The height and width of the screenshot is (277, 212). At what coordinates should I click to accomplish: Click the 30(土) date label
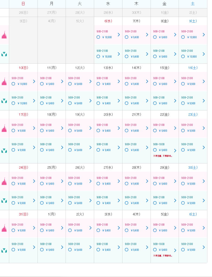193,167
